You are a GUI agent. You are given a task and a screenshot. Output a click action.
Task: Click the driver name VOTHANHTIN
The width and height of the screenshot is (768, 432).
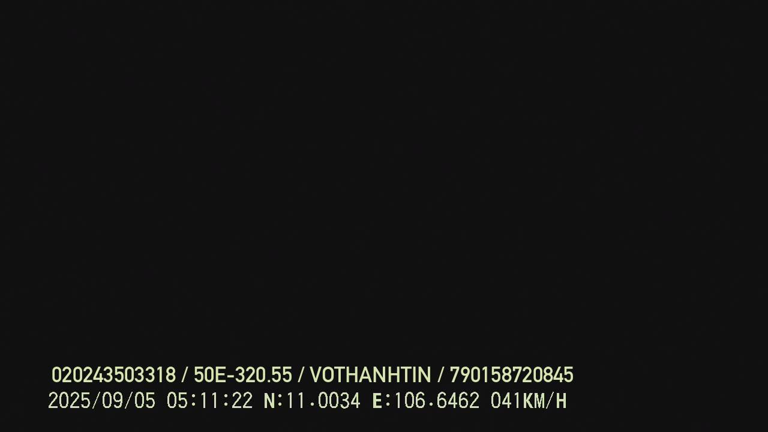(x=370, y=375)
